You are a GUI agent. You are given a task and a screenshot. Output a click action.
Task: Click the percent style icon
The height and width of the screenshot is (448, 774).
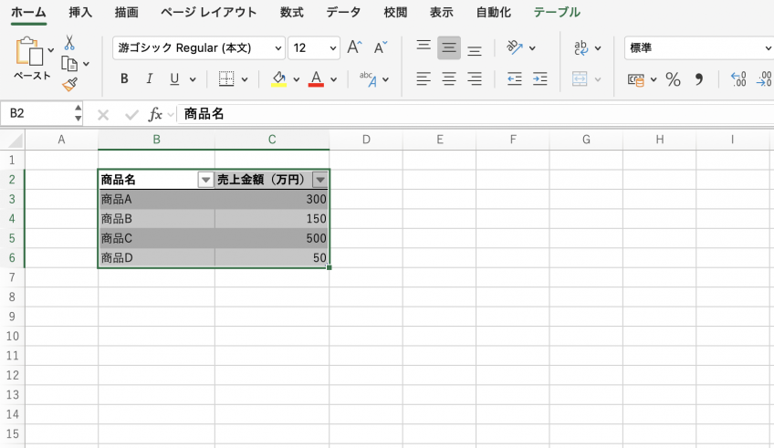[x=673, y=79]
